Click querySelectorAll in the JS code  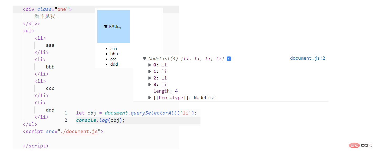(x=153, y=113)
